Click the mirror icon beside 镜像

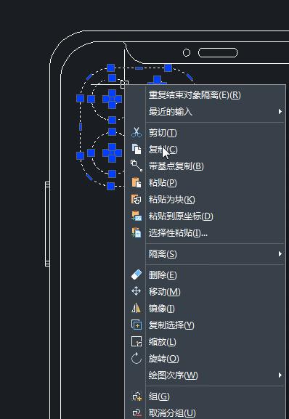(137, 308)
